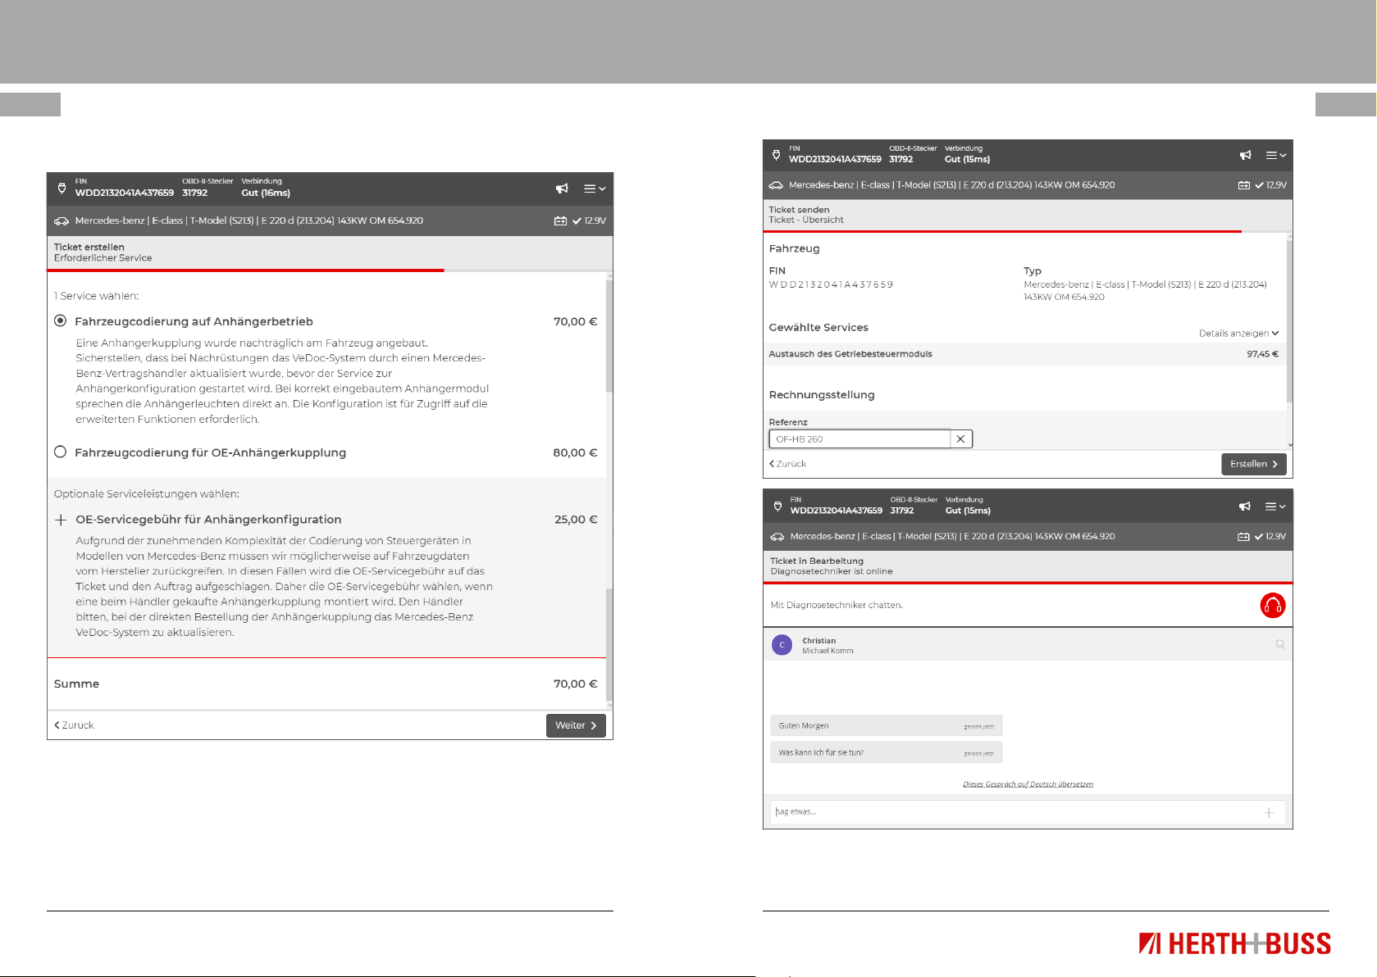1377x977 pixels.
Task: Click Christian chat avatar
Action: coord(782,645)
